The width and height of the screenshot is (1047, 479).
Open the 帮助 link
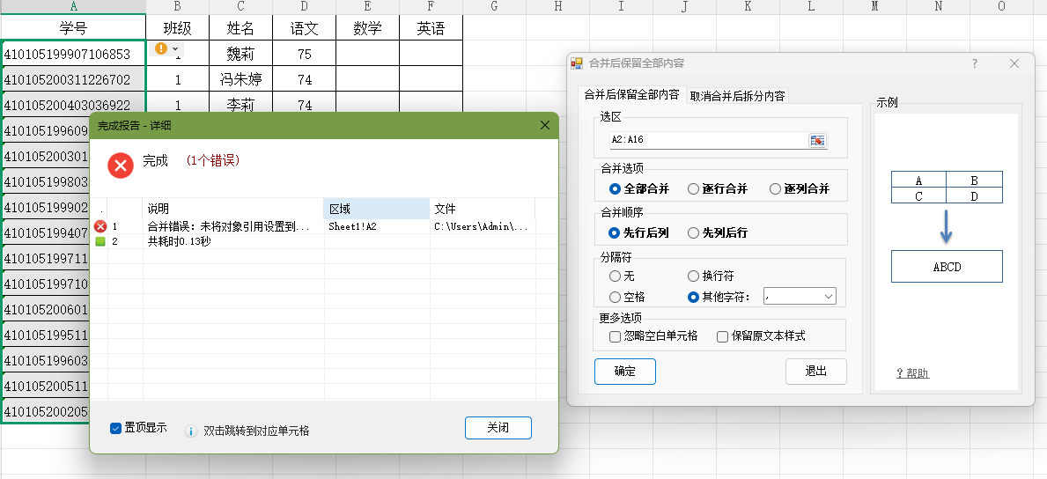pos(912,373)
